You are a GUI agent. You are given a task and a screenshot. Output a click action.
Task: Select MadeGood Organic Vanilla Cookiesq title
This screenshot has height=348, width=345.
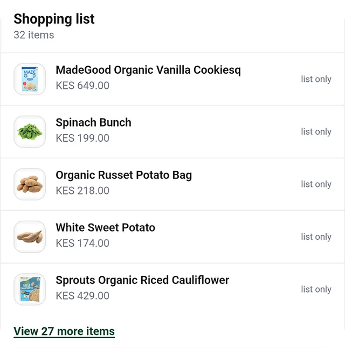(x=148, y=70)
